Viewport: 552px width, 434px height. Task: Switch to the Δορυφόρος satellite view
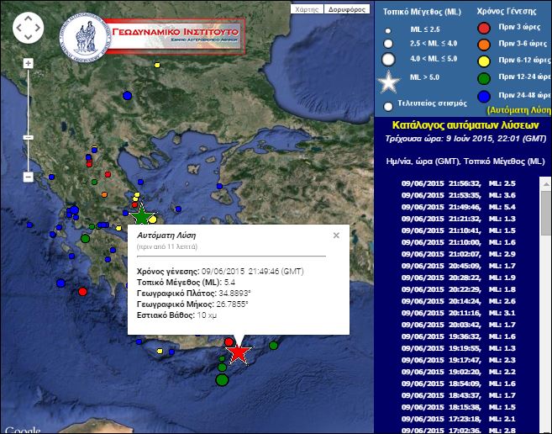point(347,9)
